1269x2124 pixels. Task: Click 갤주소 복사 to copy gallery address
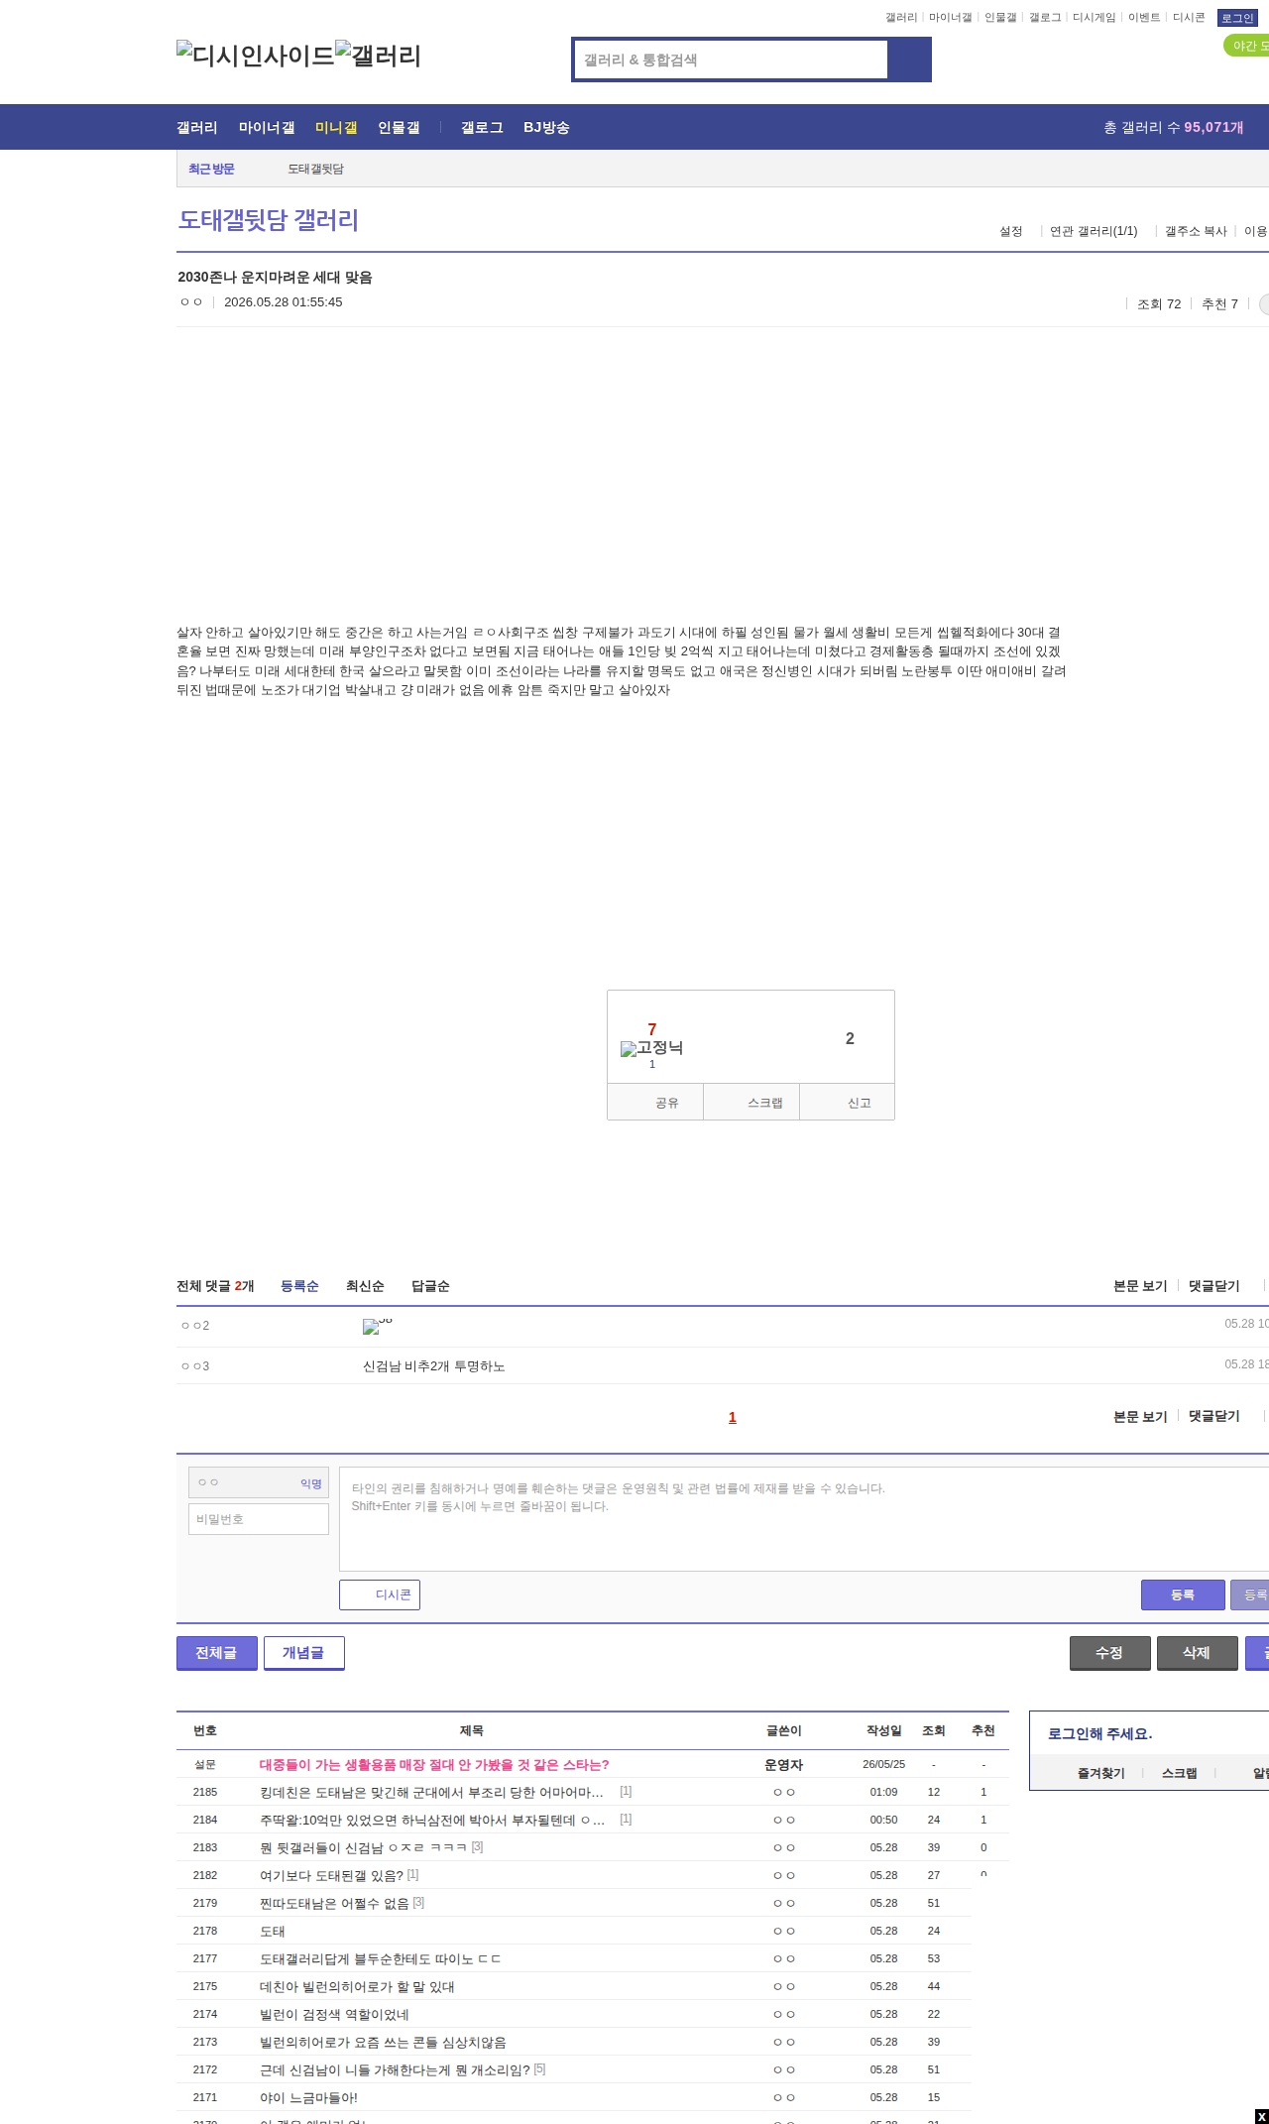point(1196,231)
